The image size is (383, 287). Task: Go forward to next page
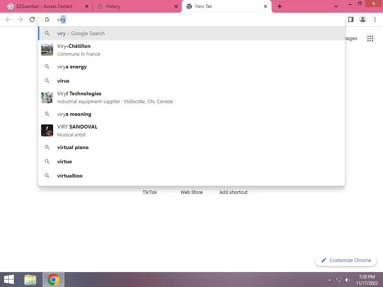(20, 19)
